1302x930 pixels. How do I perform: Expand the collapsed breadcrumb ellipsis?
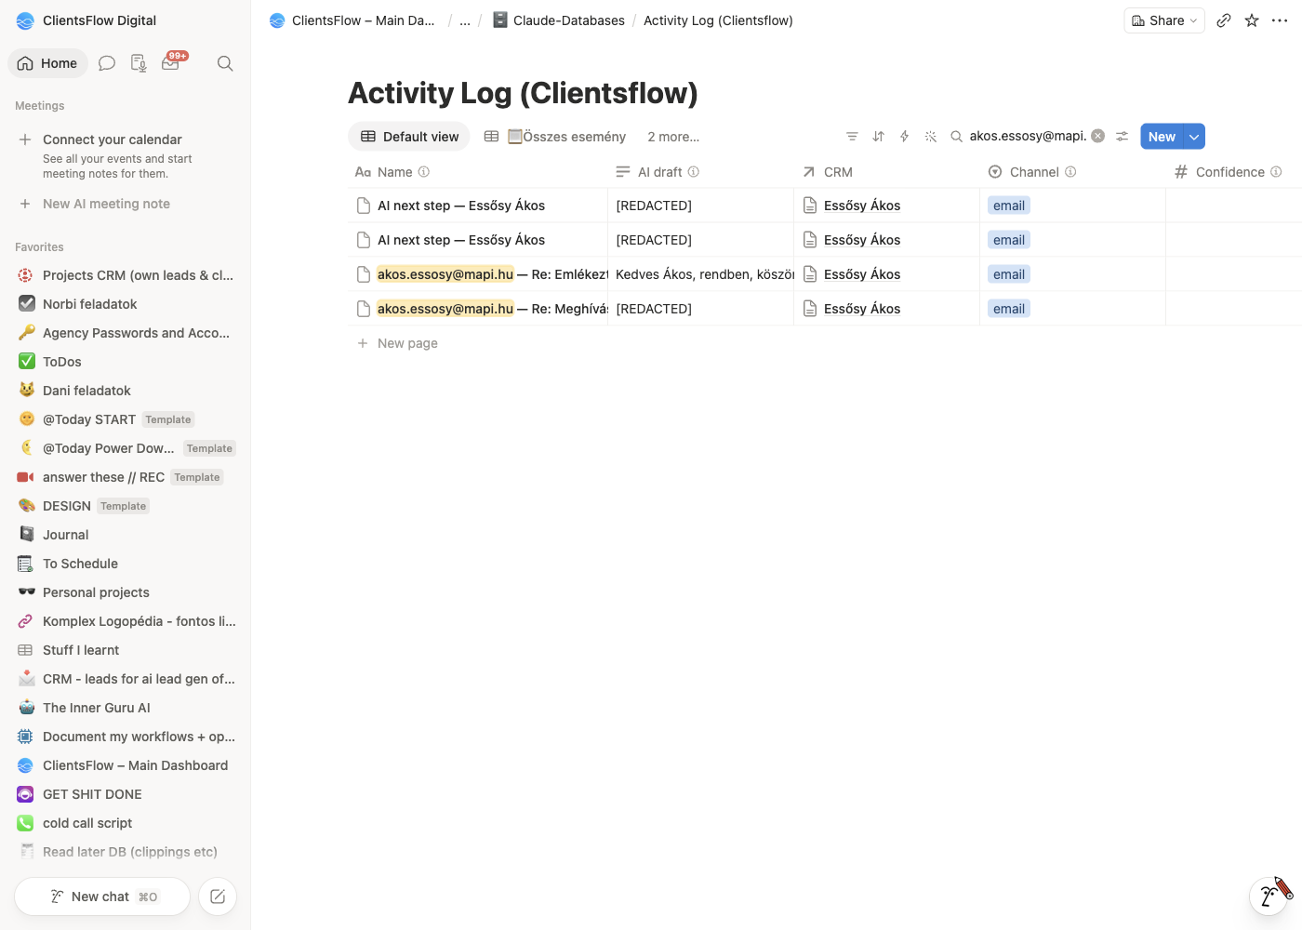[465, 20]
